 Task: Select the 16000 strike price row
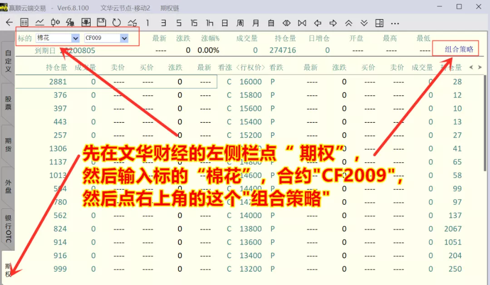(x=250, y=82)
